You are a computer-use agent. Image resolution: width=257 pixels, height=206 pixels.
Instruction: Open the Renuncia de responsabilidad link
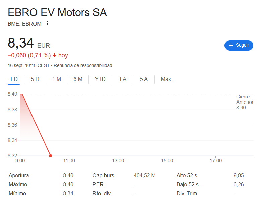(83, 65)
